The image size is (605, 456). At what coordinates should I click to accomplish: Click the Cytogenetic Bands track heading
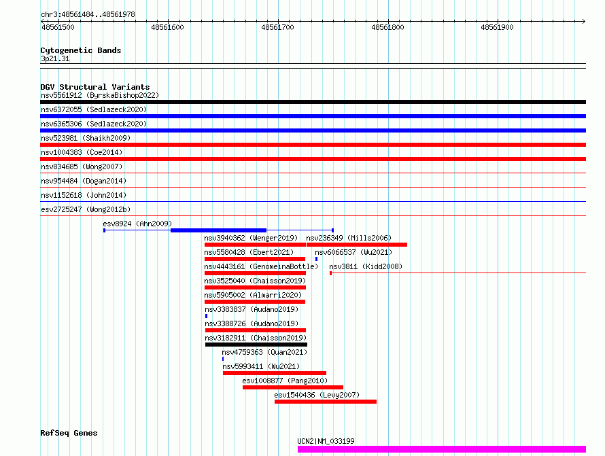coord(80,50)
